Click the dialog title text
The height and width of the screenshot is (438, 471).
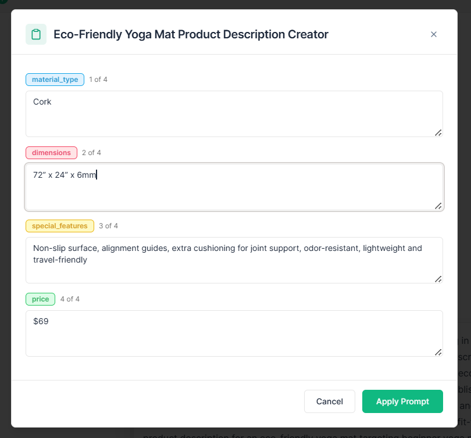pyautogui.click(x=191, y=34)
